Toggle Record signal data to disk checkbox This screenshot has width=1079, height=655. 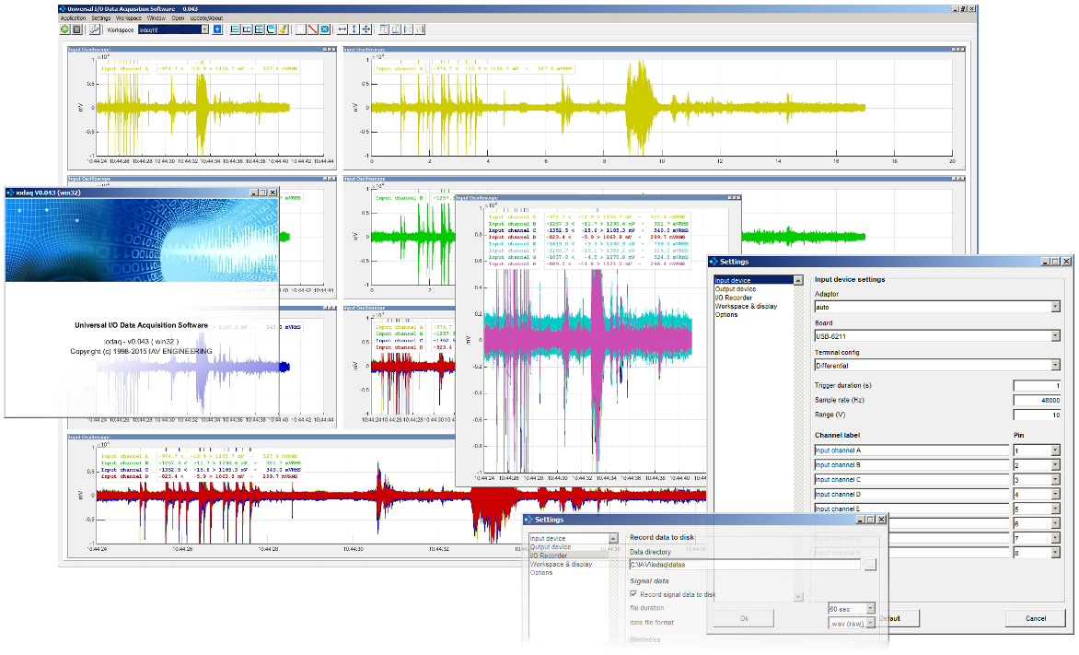coord(634,594)
